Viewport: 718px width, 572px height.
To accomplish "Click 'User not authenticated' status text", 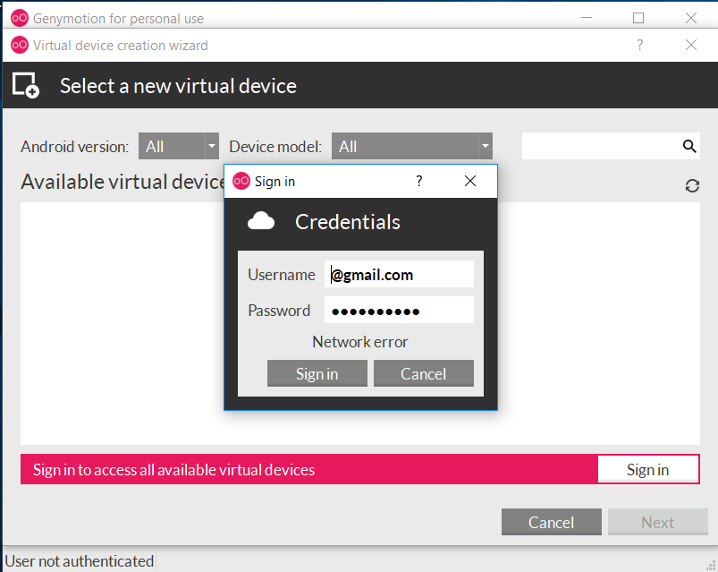I will click(80, 561).
